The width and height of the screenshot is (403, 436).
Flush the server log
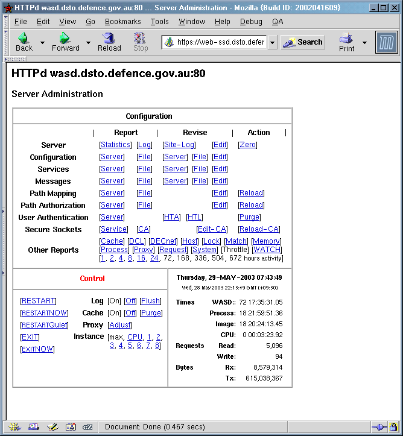pyautogui.click(x=150, y=301)
